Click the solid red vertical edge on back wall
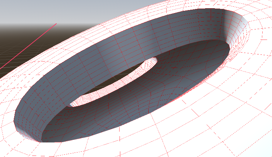 [211, 15]
